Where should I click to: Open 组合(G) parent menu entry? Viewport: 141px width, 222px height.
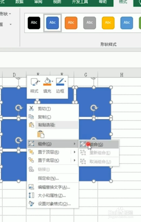coord(53,144)
